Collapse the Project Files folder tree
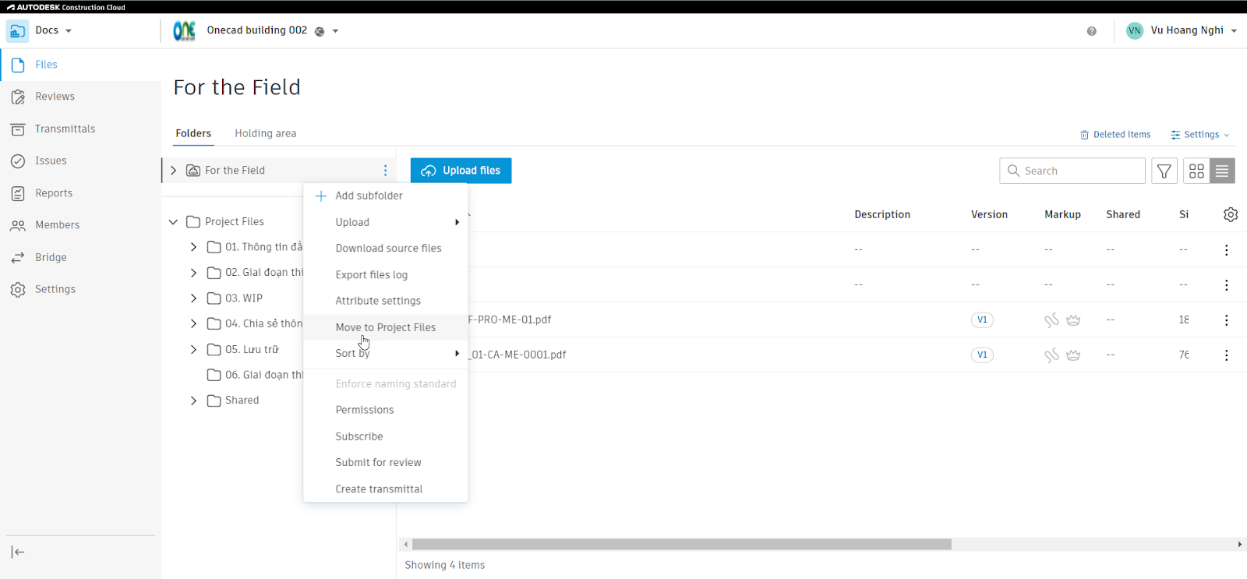The height and width of the screenshot is (579, 1247). [173, 222]
